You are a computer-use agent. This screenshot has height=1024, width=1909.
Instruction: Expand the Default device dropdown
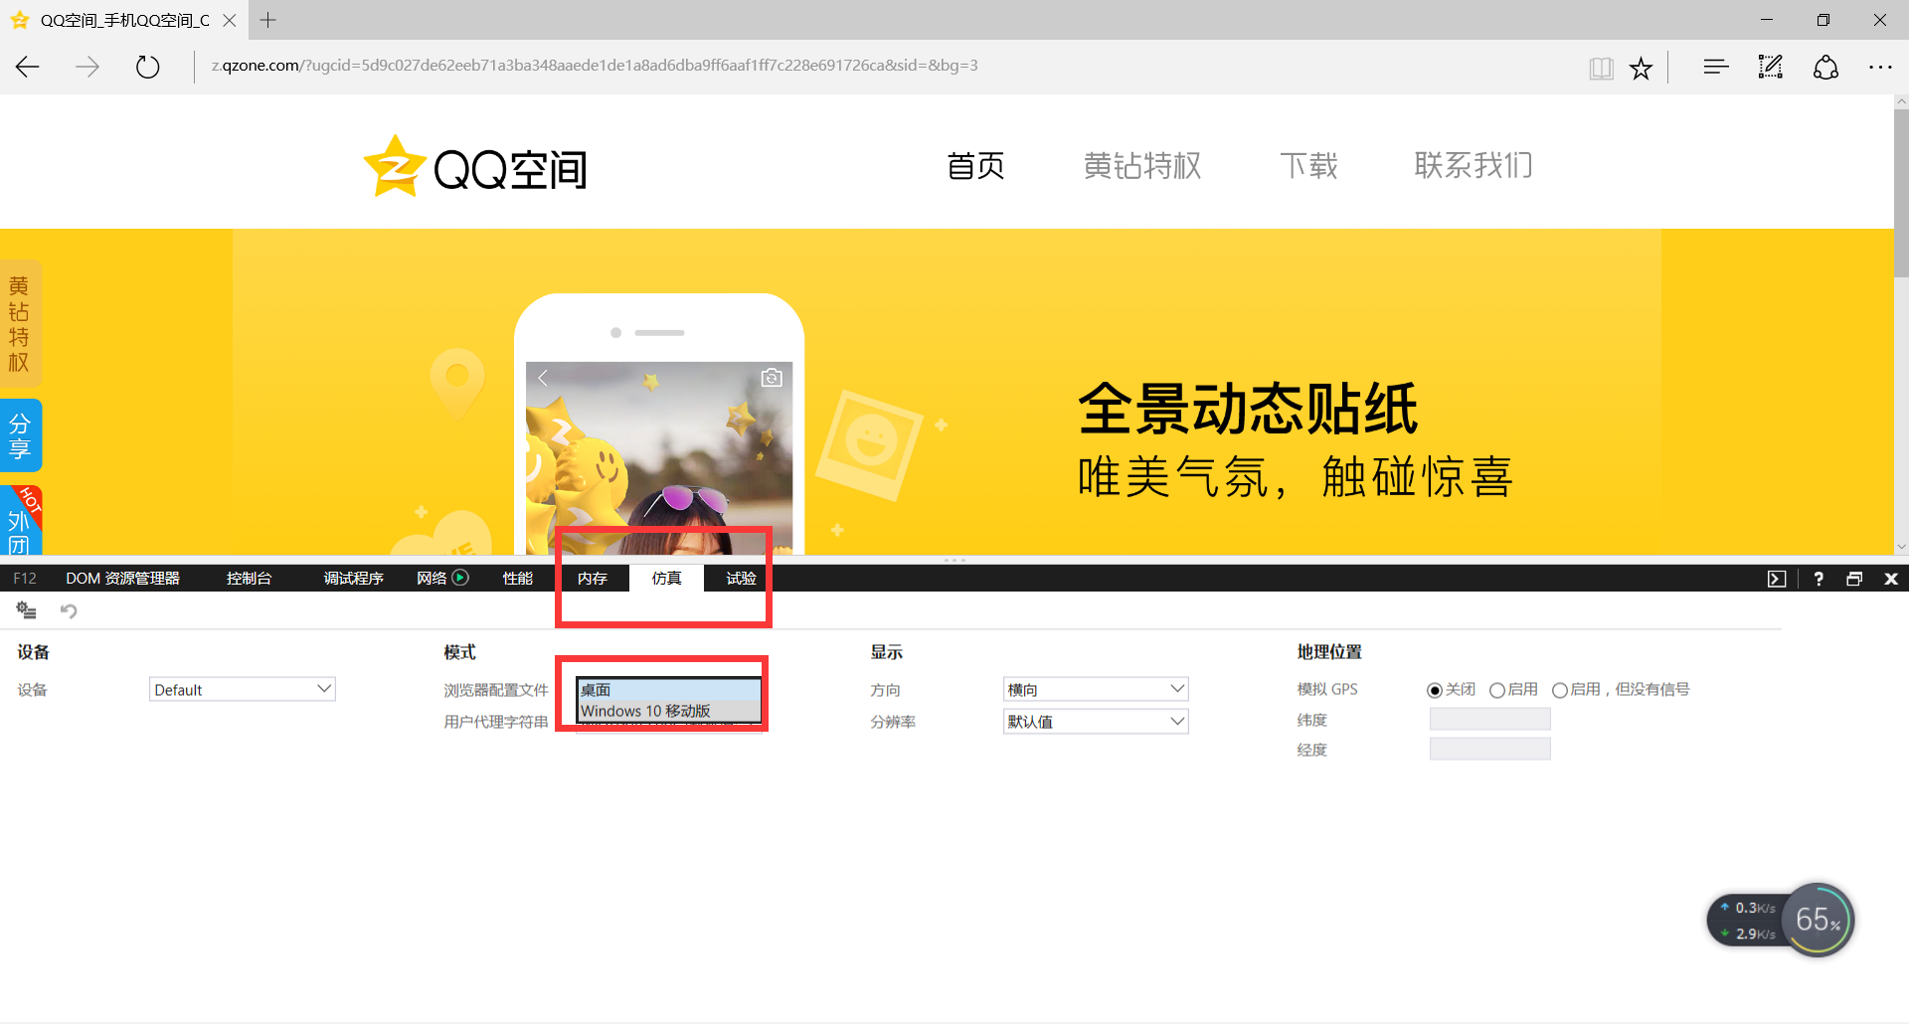243,689
